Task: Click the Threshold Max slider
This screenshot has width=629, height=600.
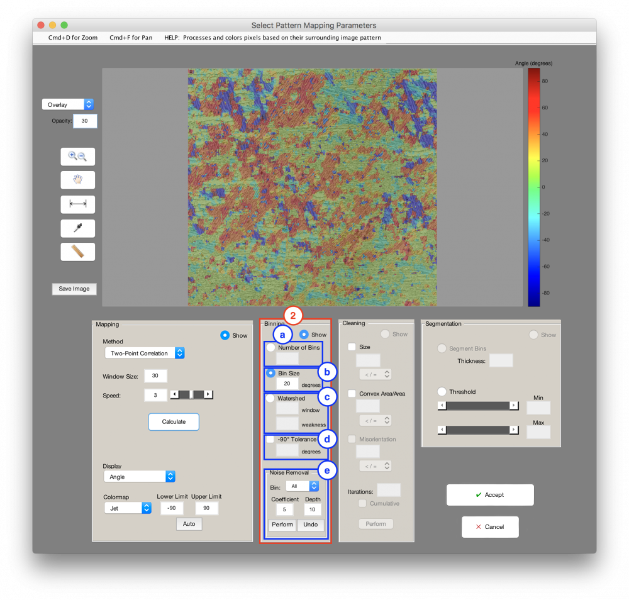Action: (478, 430)
